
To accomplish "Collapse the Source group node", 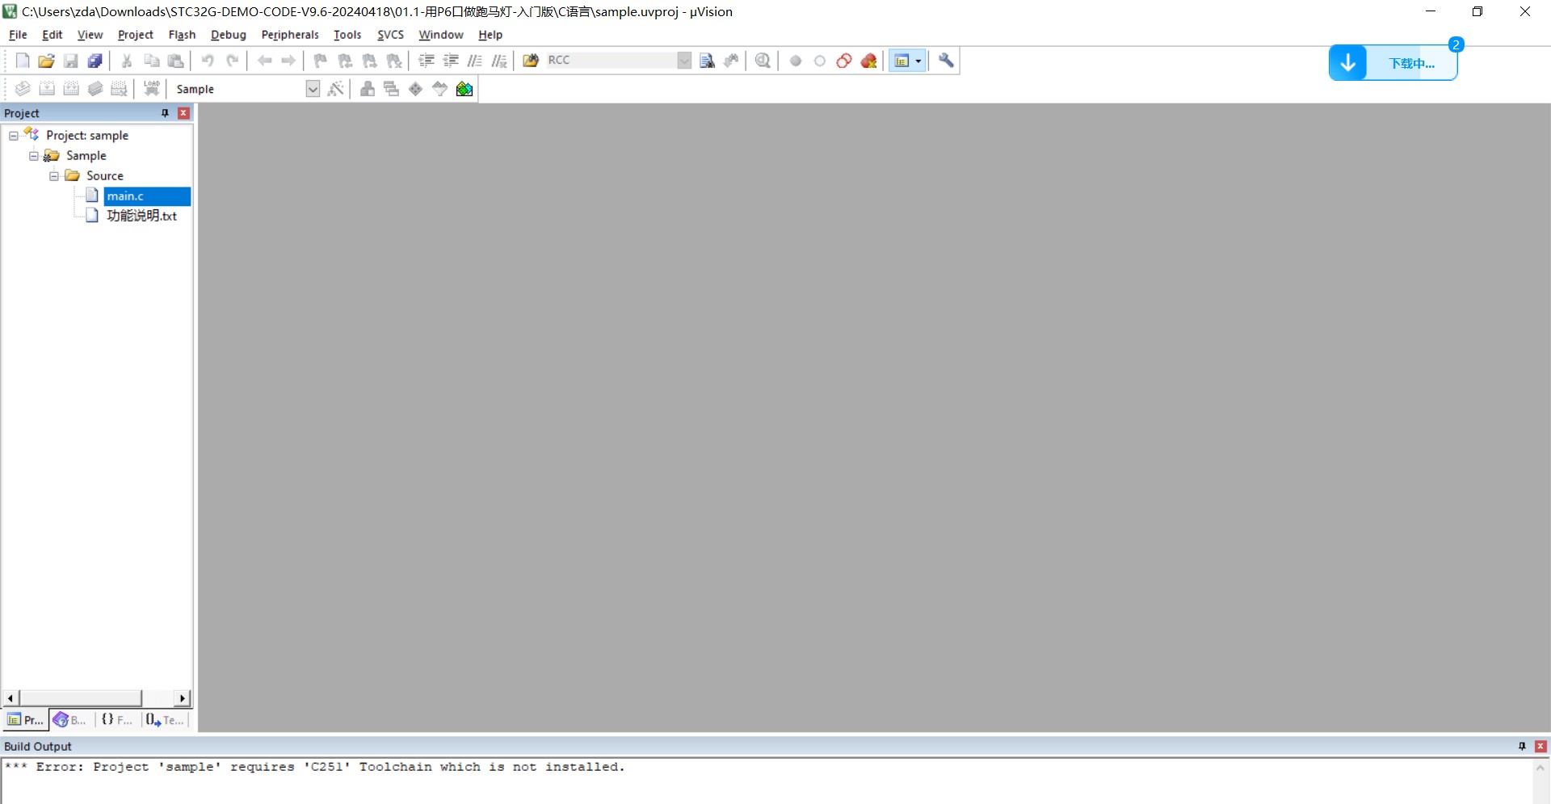I will pyautogui.click(x=54, y=176).
